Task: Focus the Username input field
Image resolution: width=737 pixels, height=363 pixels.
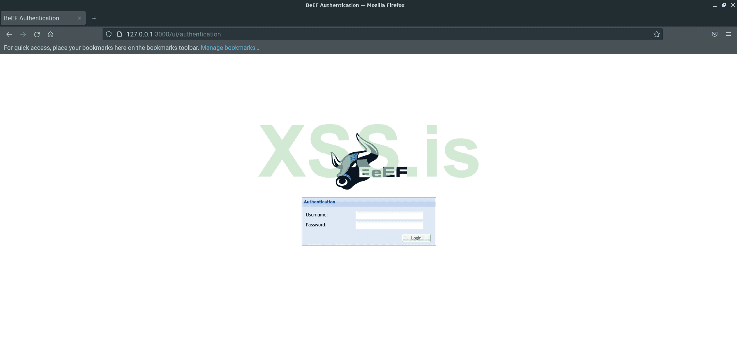Action: 389,215
